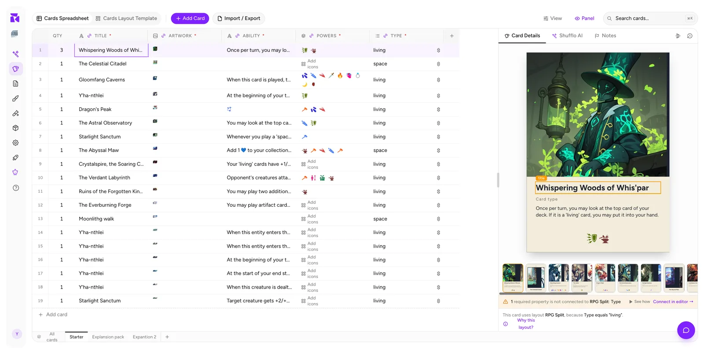This screenshot has height=348, width=704.
Task: Open the crown premium sidebar icon
Action: pyautogui.click(x=15, y=172)
